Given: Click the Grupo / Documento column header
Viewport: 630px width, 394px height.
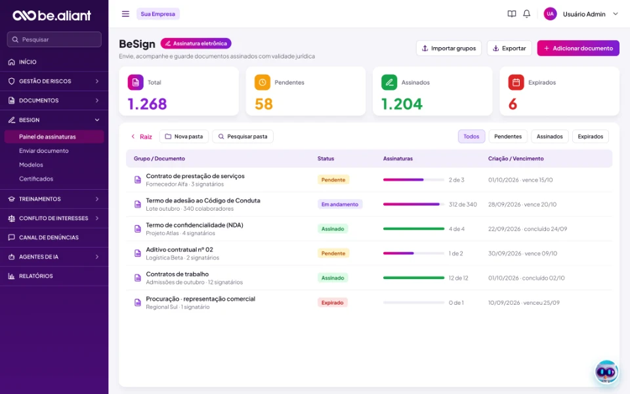Looking at the screenshot, I should pyautogui.click(x=159, y=158).
